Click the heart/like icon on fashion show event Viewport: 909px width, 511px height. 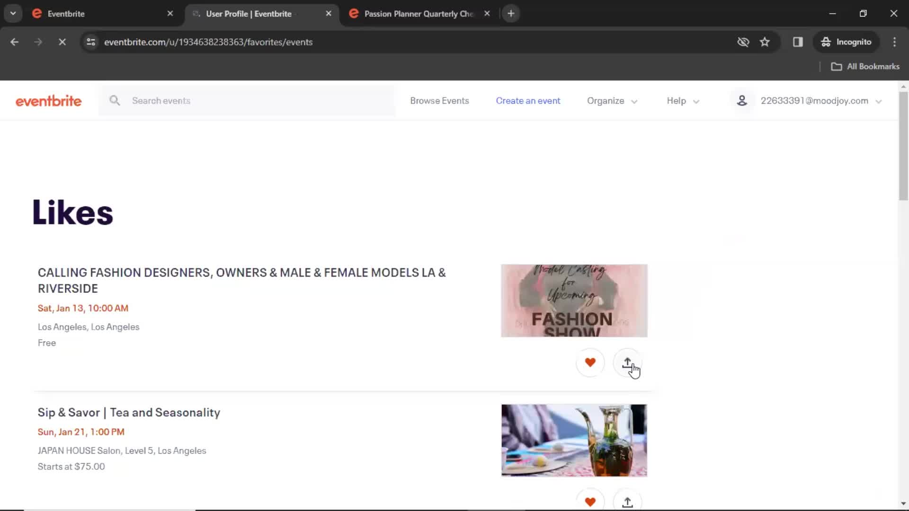pos(589,362)
